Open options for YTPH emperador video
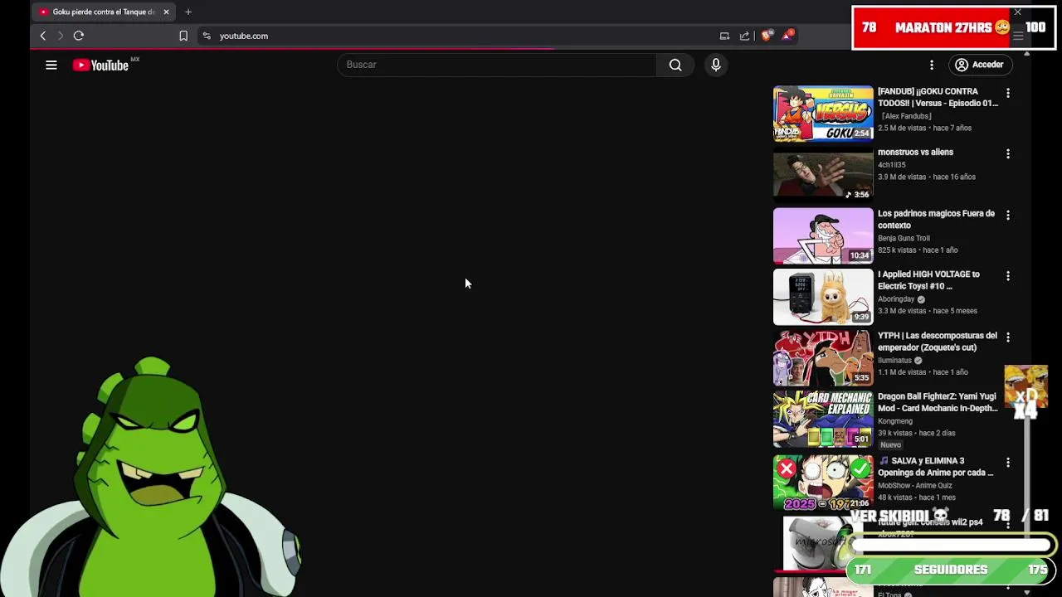This screenshot has width=1062, height=597. tap(1008, 337)
